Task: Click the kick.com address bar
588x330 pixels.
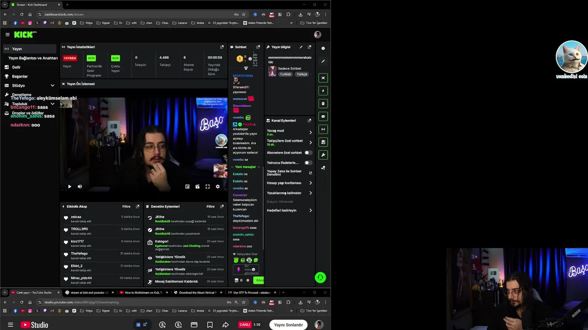Action: pos(138,14)
